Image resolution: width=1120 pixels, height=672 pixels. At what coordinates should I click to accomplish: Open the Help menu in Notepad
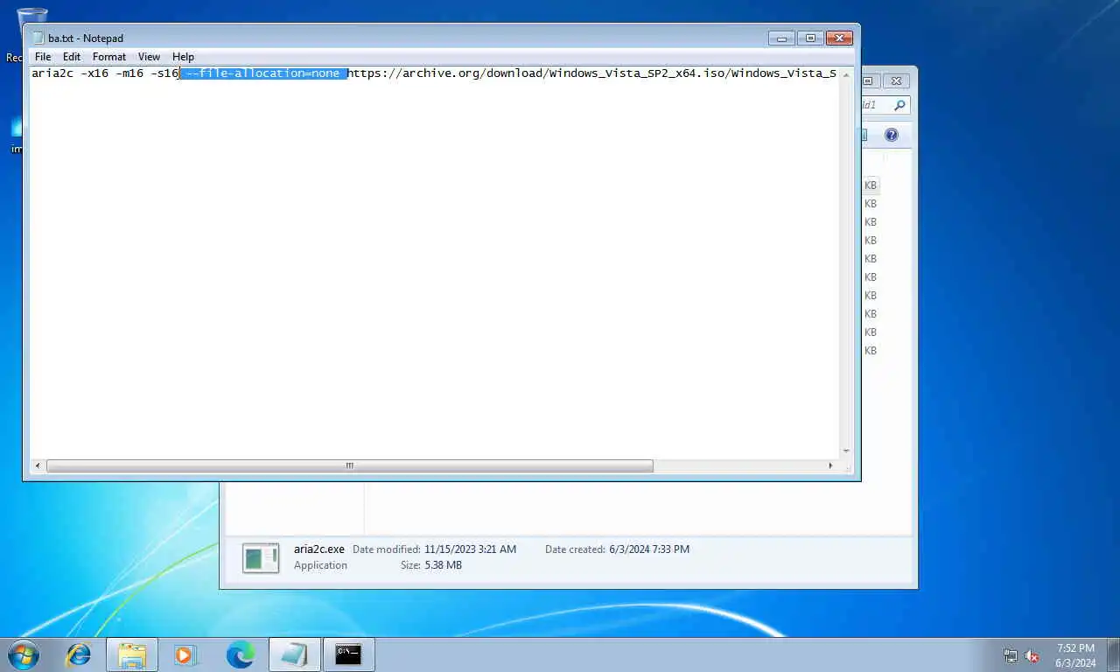pyautogui.click(x=183, y=57)
